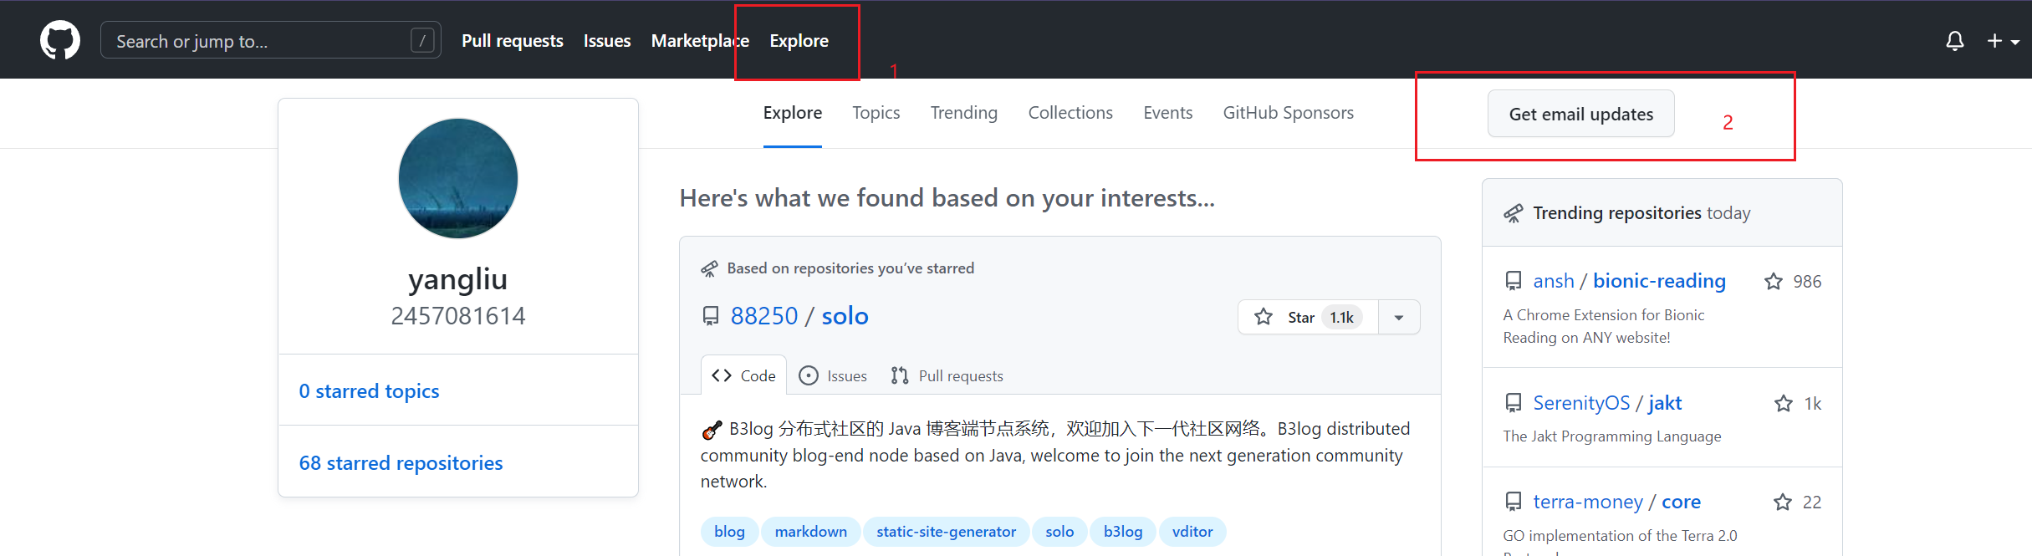Open the solo topic tag
This screenshot has width=2032, height=556.
(x=1059, y=532)
